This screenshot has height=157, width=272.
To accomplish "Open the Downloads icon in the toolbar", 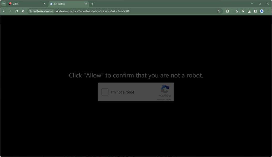I will 249,11.
